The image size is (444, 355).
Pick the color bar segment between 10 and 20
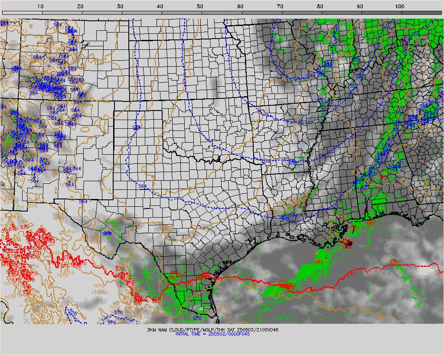tap(62, 13)
